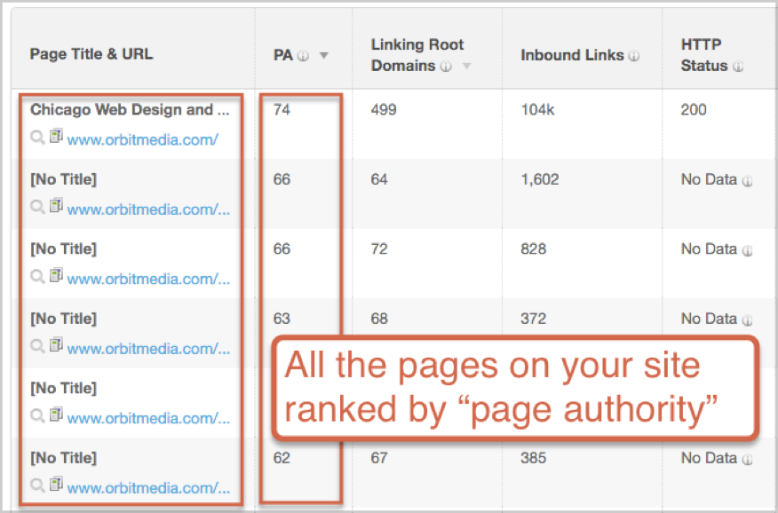Click No Data info icon in row with 372 links
Image resolution: width=778 pixels, height=513 pixels.
[x=747, y=320]
